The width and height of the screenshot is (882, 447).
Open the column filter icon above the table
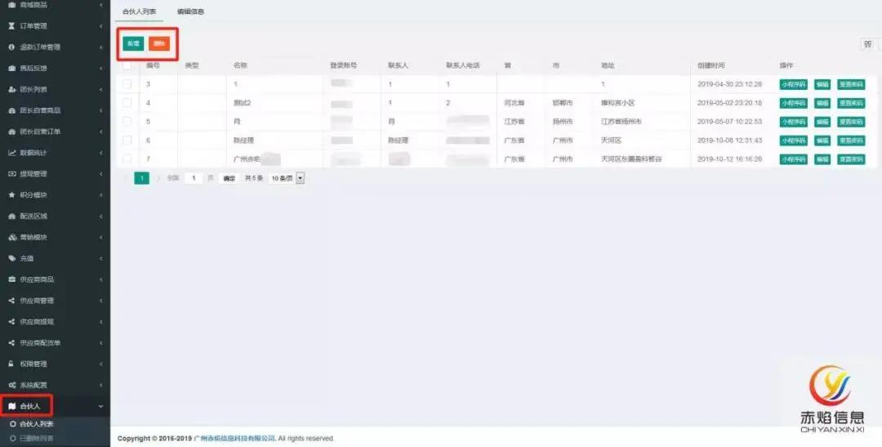pyautogui.click(x=867, y=44)
